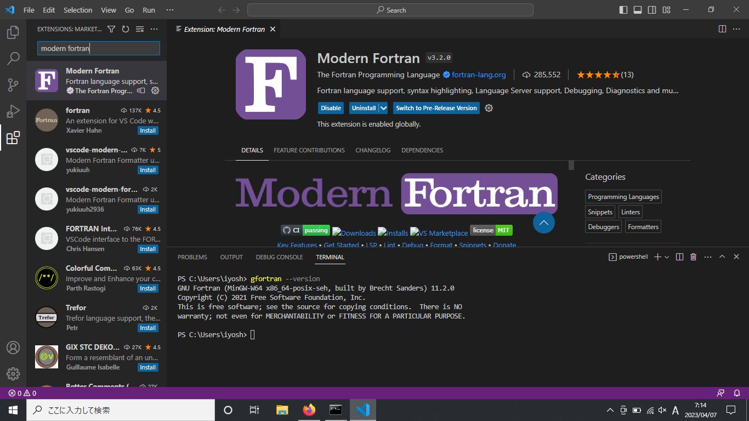Viewport: 749px width, 421px height.
Task: Click the extensions search input field
Action: [x=99, y=48]
